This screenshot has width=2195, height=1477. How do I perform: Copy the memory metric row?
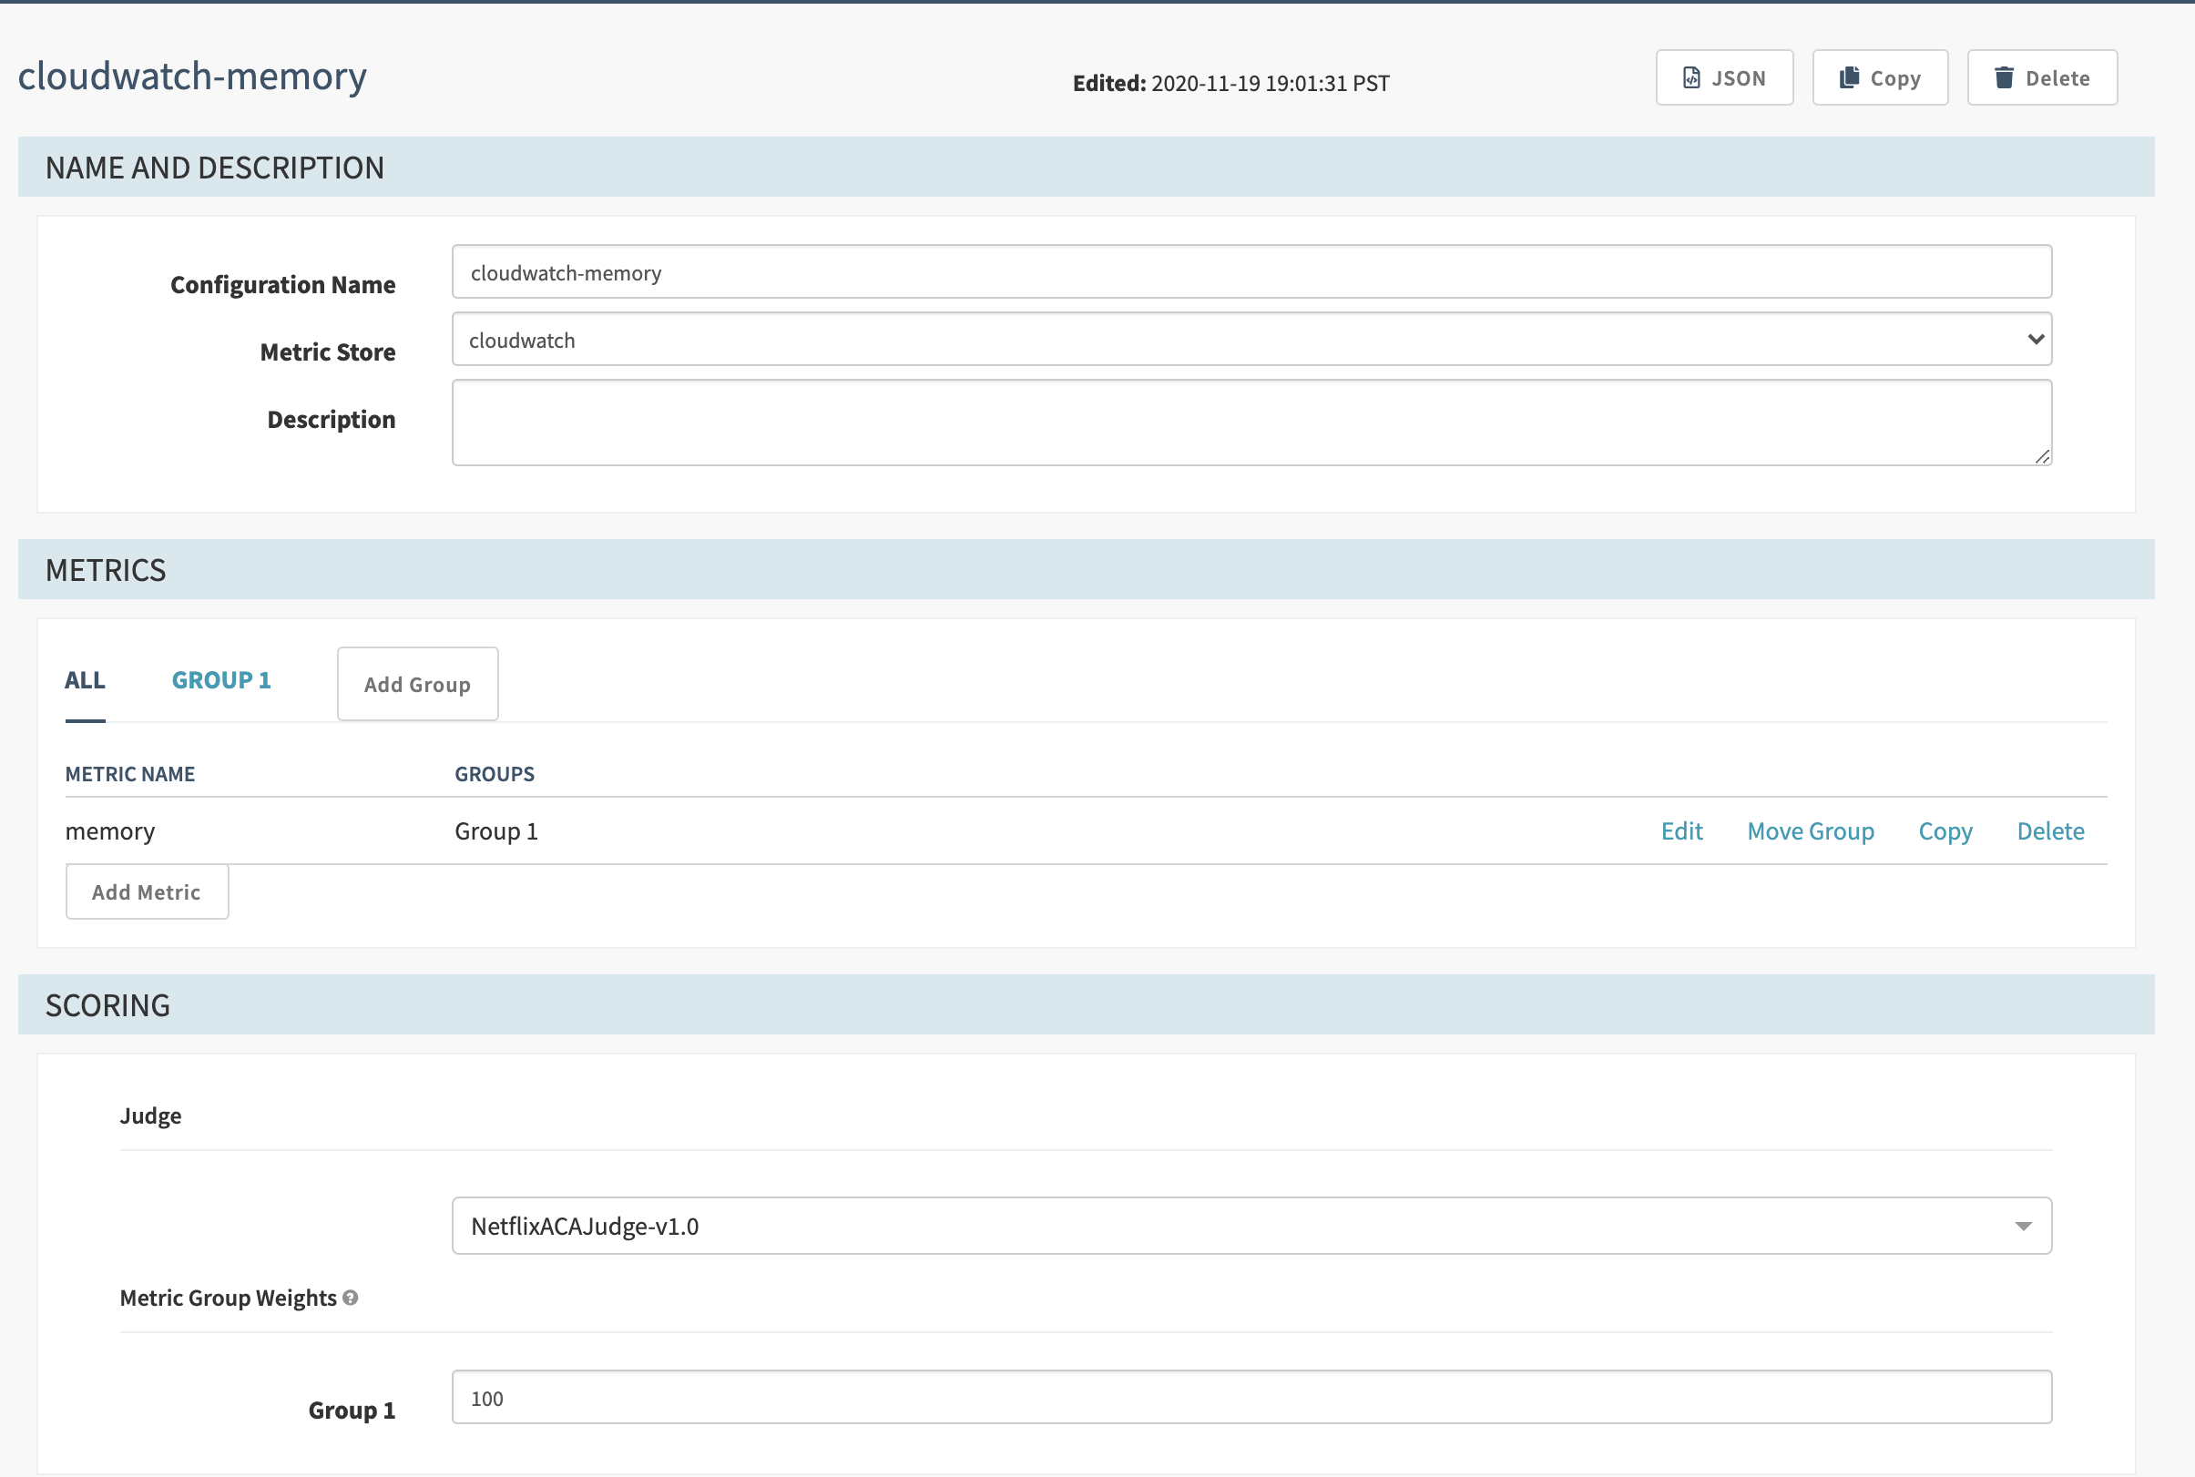point(1945,830)
